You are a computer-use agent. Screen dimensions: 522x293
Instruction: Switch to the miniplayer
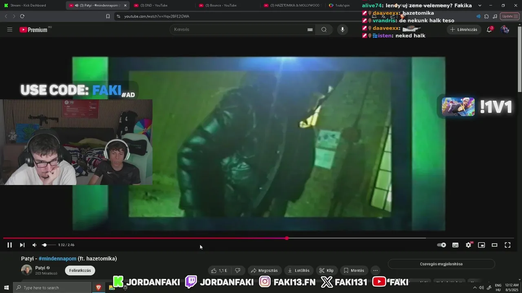[481, 245]
